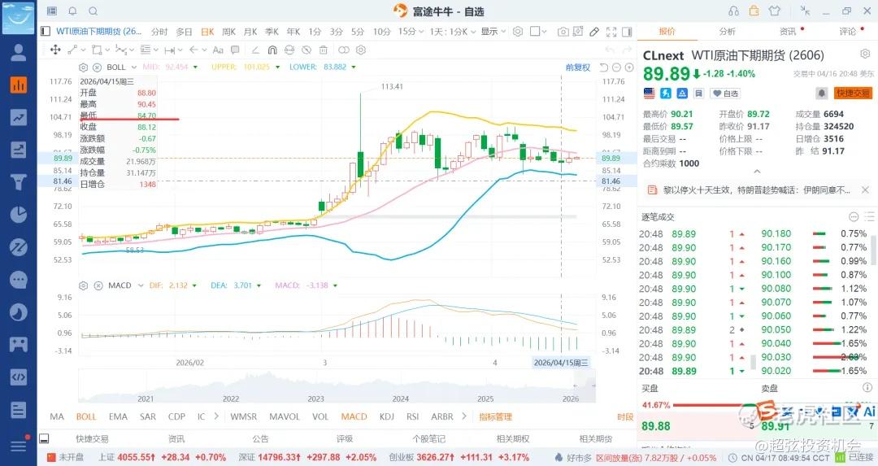Open the 15分 timeframe dropdown
The height and width of the screenshot is (466, 878).
(x=410, y=32)
